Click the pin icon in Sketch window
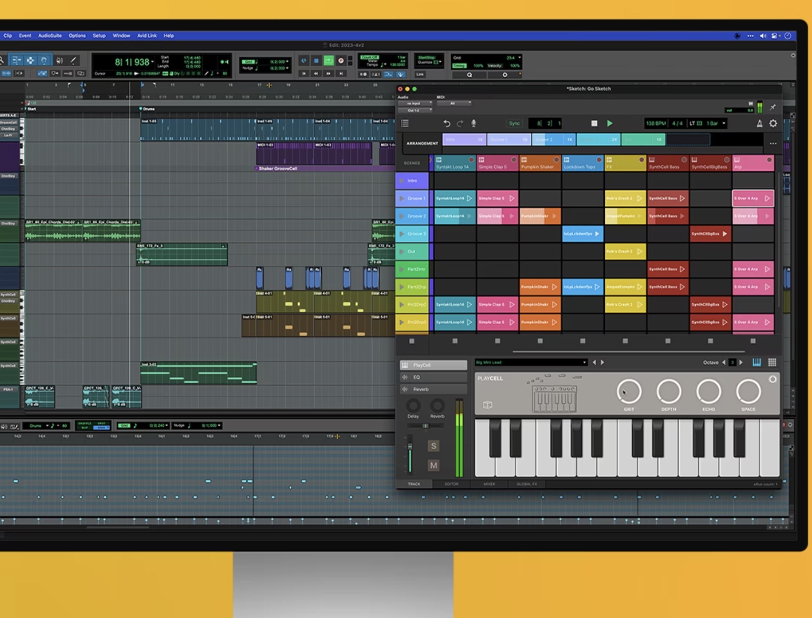 pos(772,107)
